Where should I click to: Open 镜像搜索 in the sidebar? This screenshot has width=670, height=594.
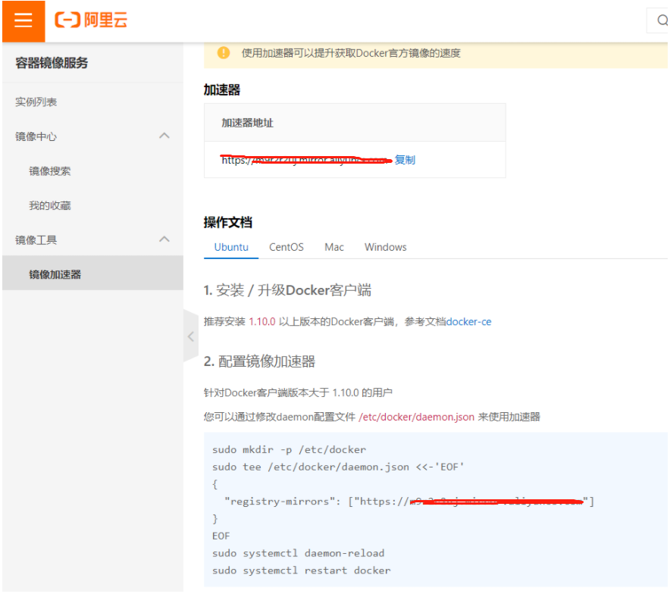pos(50,171)
